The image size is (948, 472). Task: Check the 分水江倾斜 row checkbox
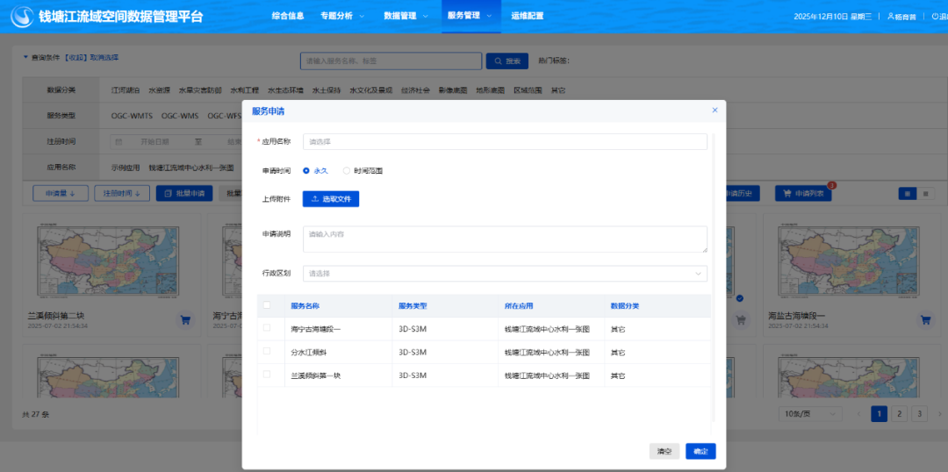267,351
